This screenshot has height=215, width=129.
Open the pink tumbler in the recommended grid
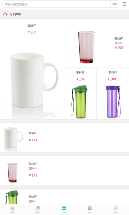(87, 47)
